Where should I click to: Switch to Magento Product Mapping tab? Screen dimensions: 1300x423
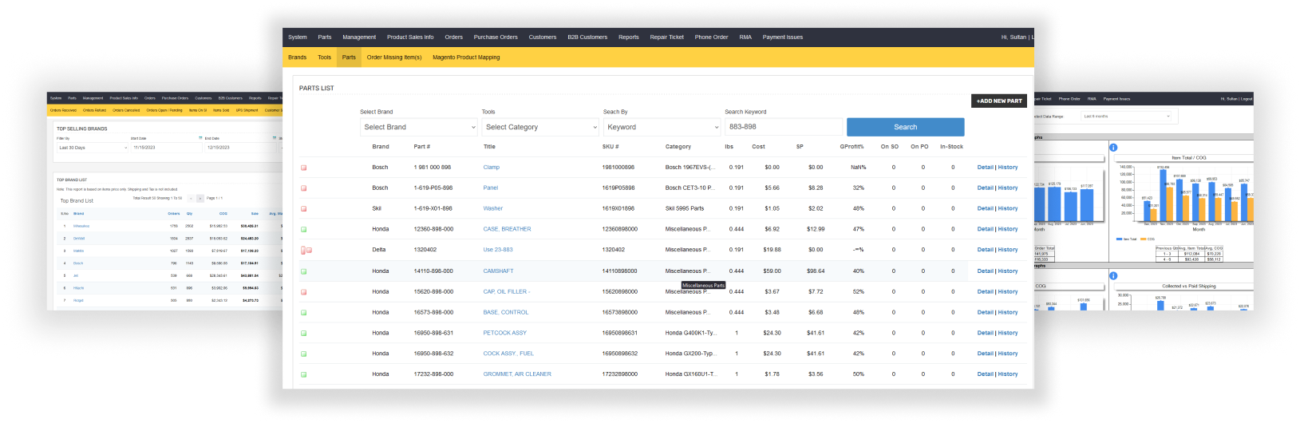click(466, 57)
